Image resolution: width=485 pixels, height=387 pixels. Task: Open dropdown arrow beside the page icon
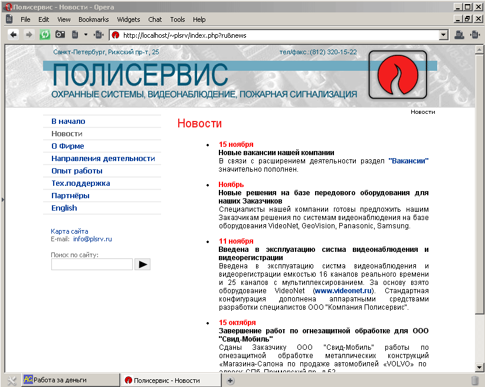86,35
